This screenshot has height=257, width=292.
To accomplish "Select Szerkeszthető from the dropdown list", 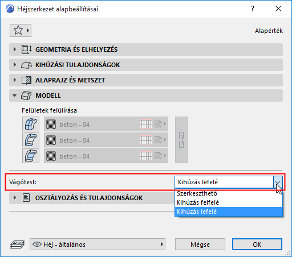I will point(229,193).
